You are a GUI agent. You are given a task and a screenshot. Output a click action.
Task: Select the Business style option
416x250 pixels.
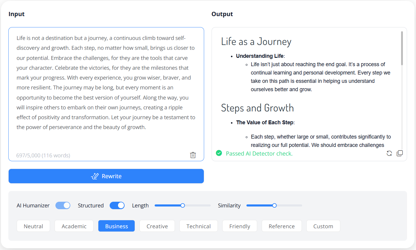point(117,226)
